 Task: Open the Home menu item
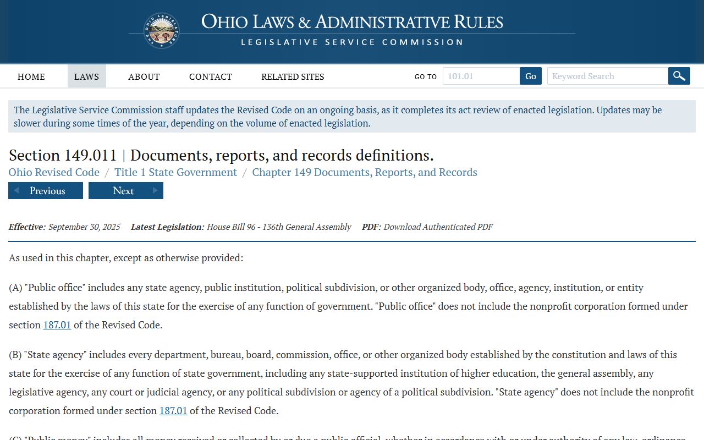31,76
